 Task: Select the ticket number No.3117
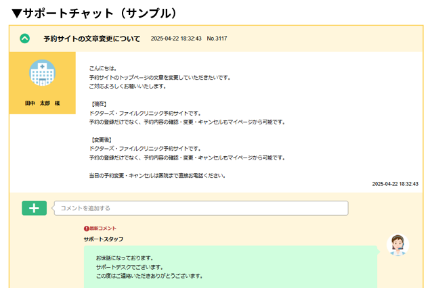pos(217,39)
